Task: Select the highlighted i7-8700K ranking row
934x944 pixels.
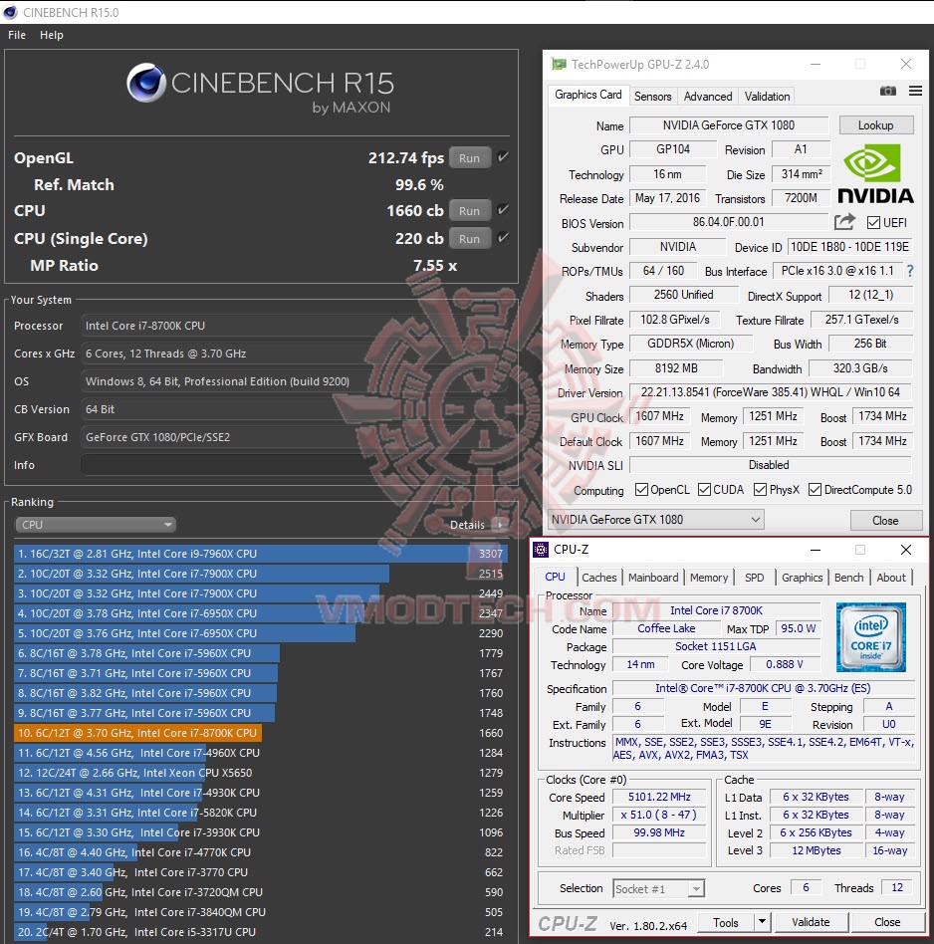Action: [x=260, y=733]
